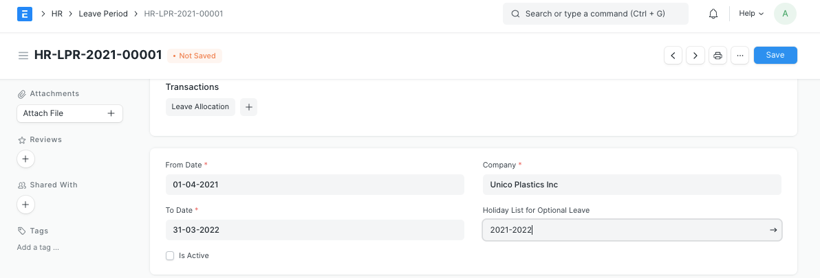
Task: Navigate to HR breadcrumb
Action: click(x=57, y=14)
